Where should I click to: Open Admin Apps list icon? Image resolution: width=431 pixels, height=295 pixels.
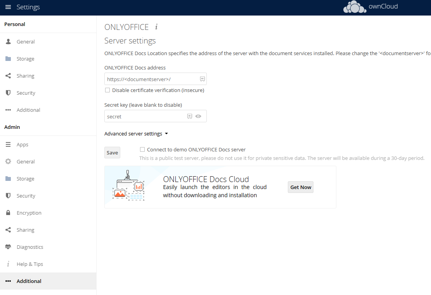coord(8,144)
